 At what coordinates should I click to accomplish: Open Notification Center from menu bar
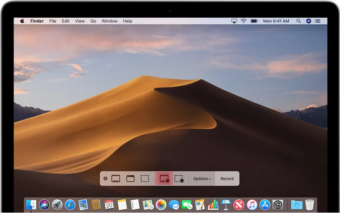[x=318, y=21]
